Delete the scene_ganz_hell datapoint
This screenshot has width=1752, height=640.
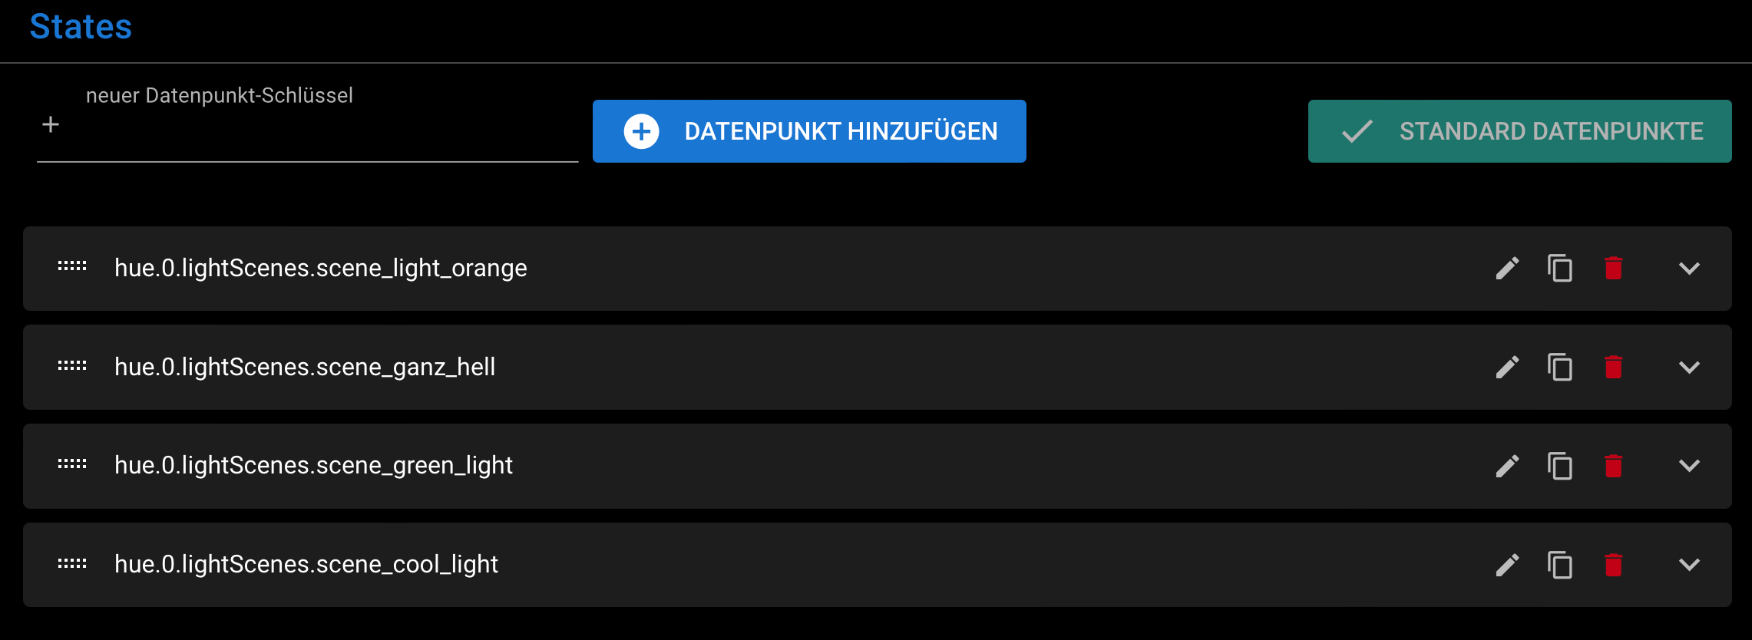tap(1613, 368)
